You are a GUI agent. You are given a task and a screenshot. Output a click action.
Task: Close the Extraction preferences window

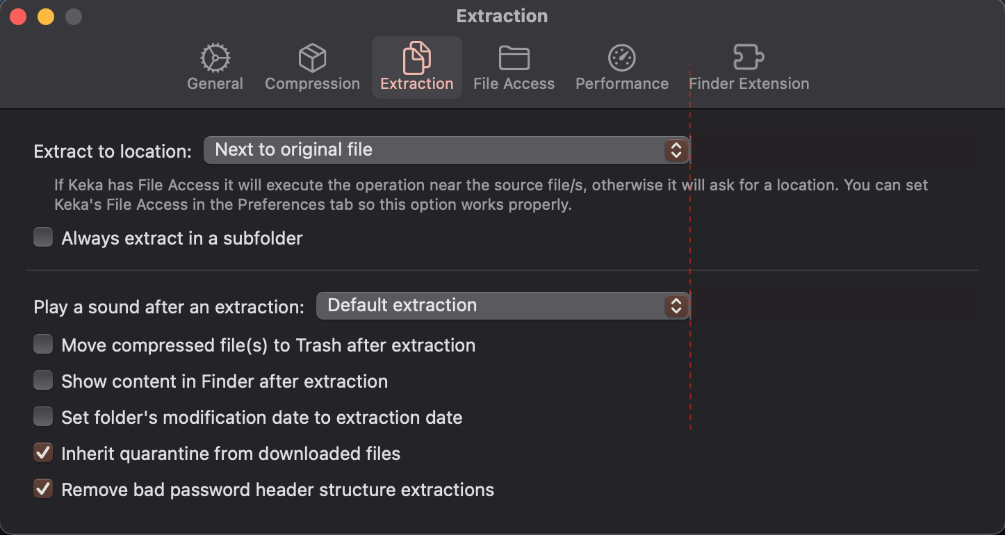point(18,17)
